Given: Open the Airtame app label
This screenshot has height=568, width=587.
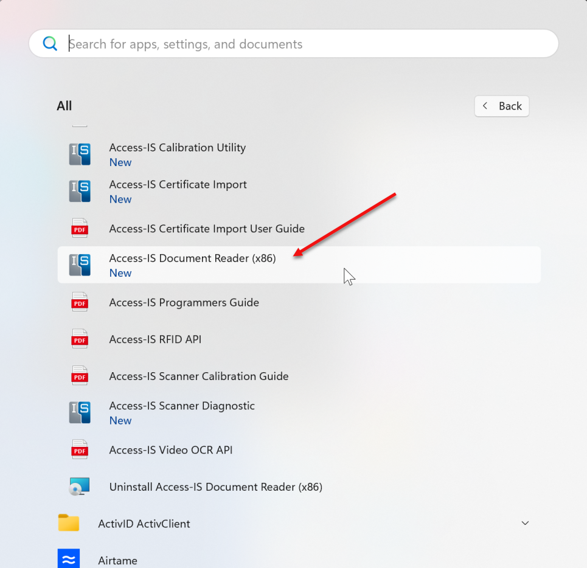Looking at the screenshot, I should click(x=117, y=561).
